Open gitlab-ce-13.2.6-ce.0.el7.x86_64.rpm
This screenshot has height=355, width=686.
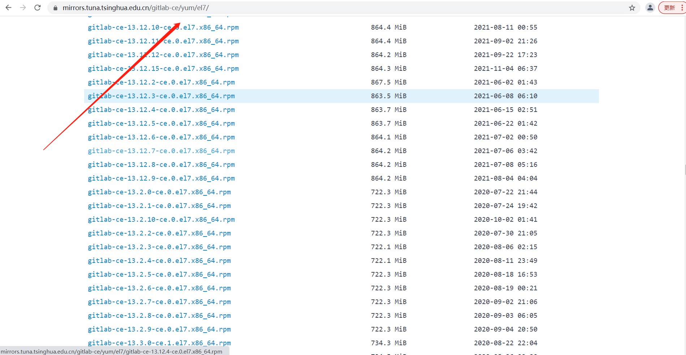tap(159, 288)
